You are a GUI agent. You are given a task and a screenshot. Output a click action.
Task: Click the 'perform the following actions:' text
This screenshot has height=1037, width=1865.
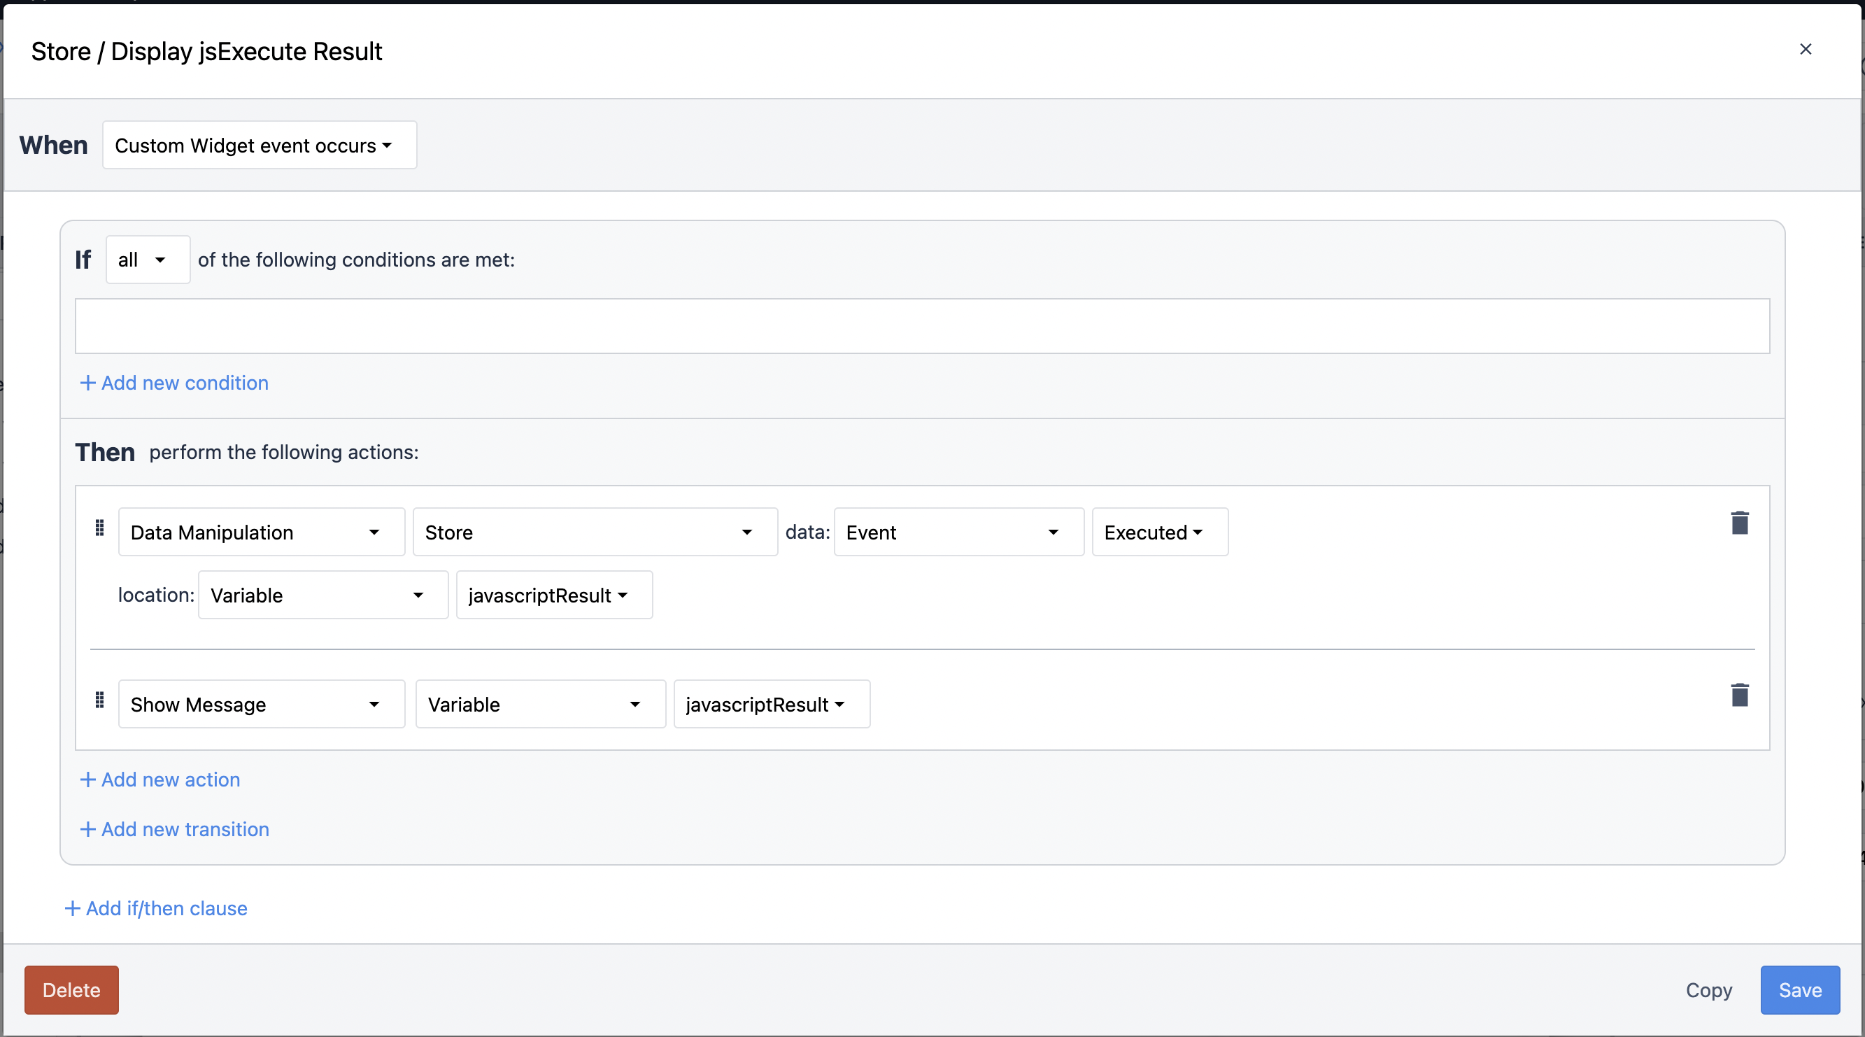click(x=284, y=452)
